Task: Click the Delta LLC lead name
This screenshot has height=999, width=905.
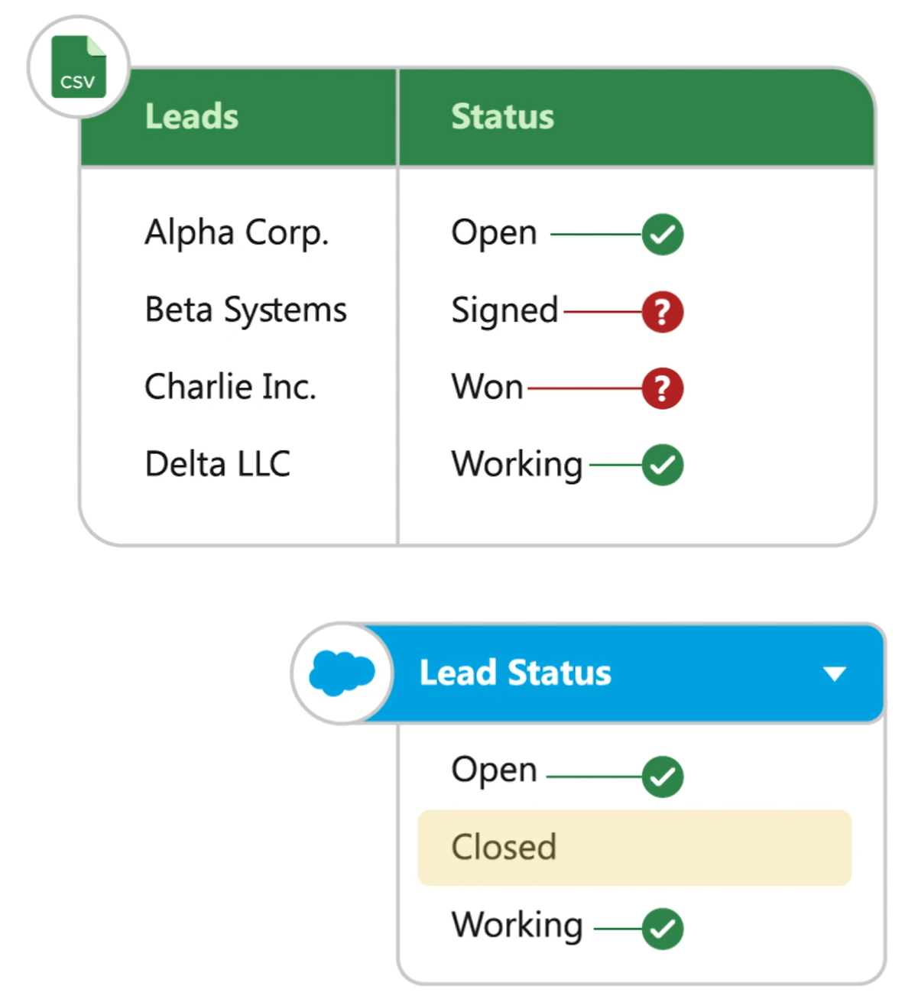Action: (218, 464)
